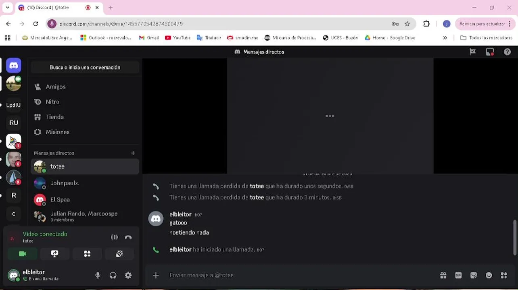Click the video tile options dots
The width and height of the screenshot is (518, 290).
(x=330, y=116)
